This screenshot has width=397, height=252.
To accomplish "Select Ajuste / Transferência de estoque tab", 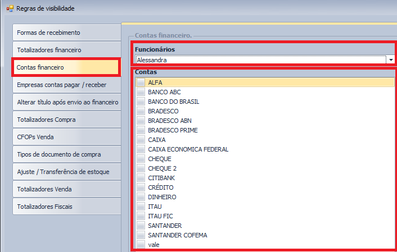I will point(67,172).
